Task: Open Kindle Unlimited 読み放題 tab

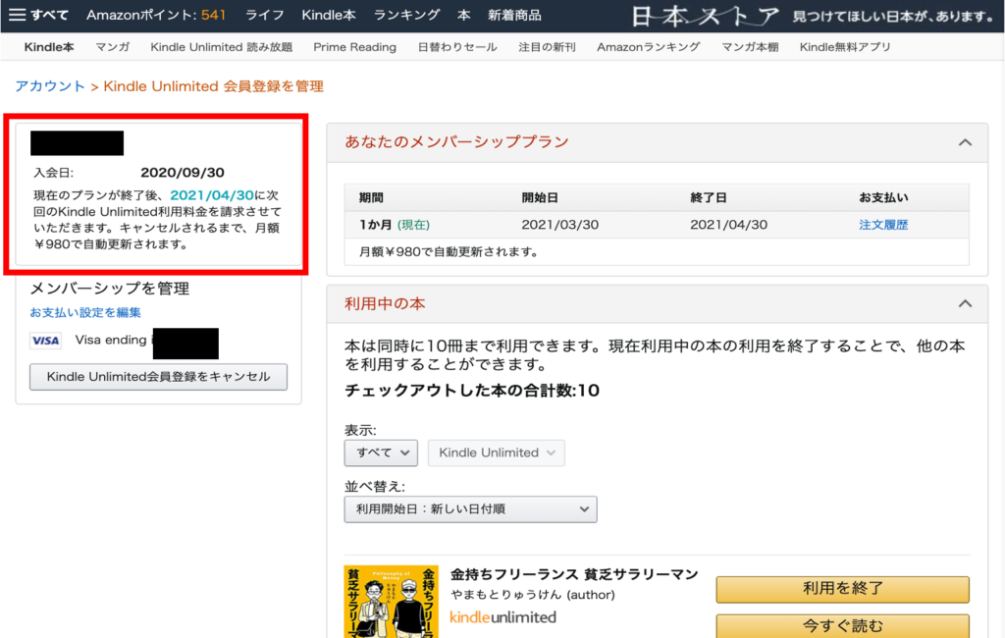Action: click(221, 47)
